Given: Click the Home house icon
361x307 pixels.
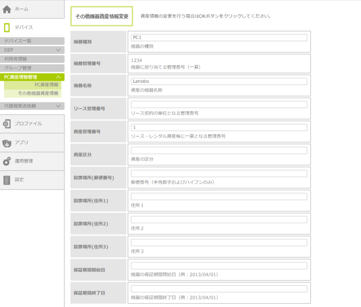Looking at the screenshot, I should tap(7, 9).
